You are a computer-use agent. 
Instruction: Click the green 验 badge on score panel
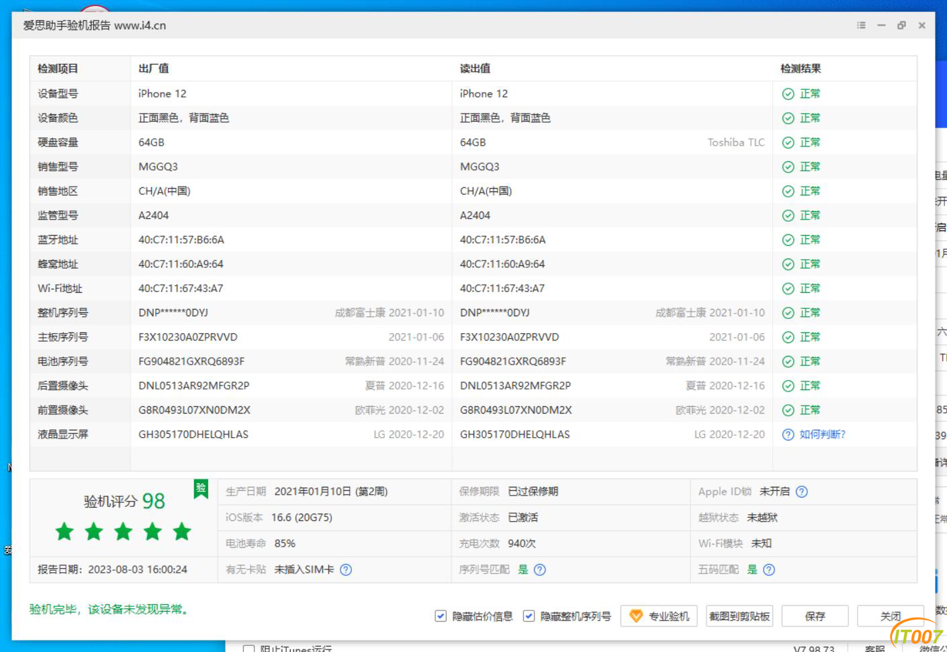(201, 489)
